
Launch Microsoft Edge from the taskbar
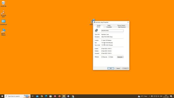(x=46, y=96)
